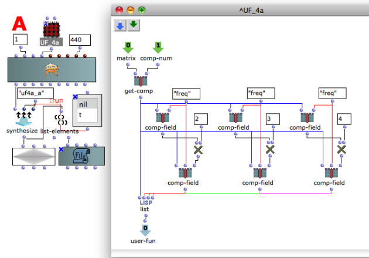Select the upper comp-field box under second "freq"
The width and height of the screenshot is (369, 258).
[x=235, y=118]
